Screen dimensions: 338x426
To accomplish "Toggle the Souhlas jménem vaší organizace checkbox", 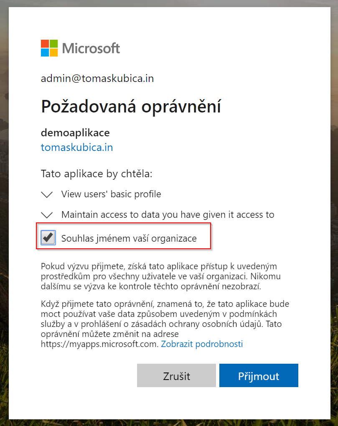I will click(x=48, y=237).
